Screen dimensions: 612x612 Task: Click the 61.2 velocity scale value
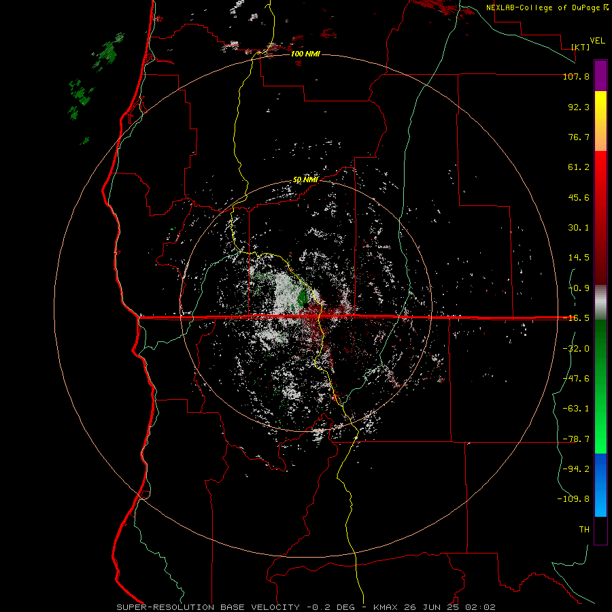[579, 167]
